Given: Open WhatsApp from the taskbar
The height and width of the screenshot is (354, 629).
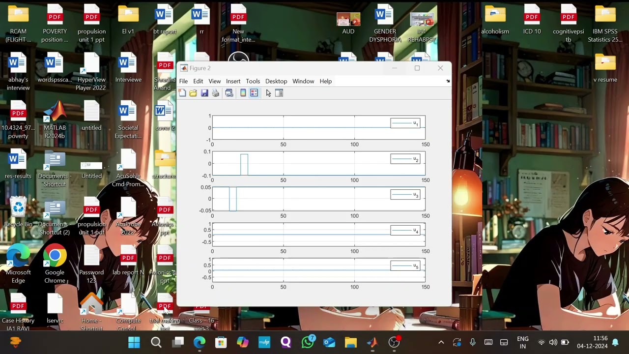Looking at the screenshot, I should (308, 342).
